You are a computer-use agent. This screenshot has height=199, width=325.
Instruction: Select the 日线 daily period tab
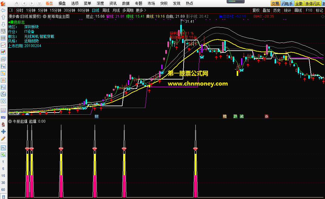(x=96, y=10)
